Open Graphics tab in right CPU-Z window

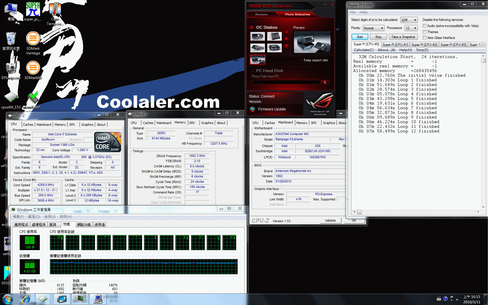click(x=329, y=123)
